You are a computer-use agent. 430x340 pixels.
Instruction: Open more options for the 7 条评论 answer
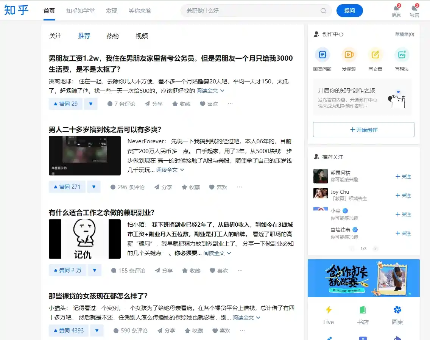pyautogui.click(x=230, y=104)
